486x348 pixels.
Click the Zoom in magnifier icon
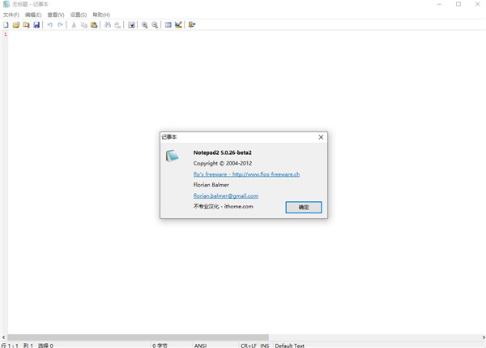(145, 25)
